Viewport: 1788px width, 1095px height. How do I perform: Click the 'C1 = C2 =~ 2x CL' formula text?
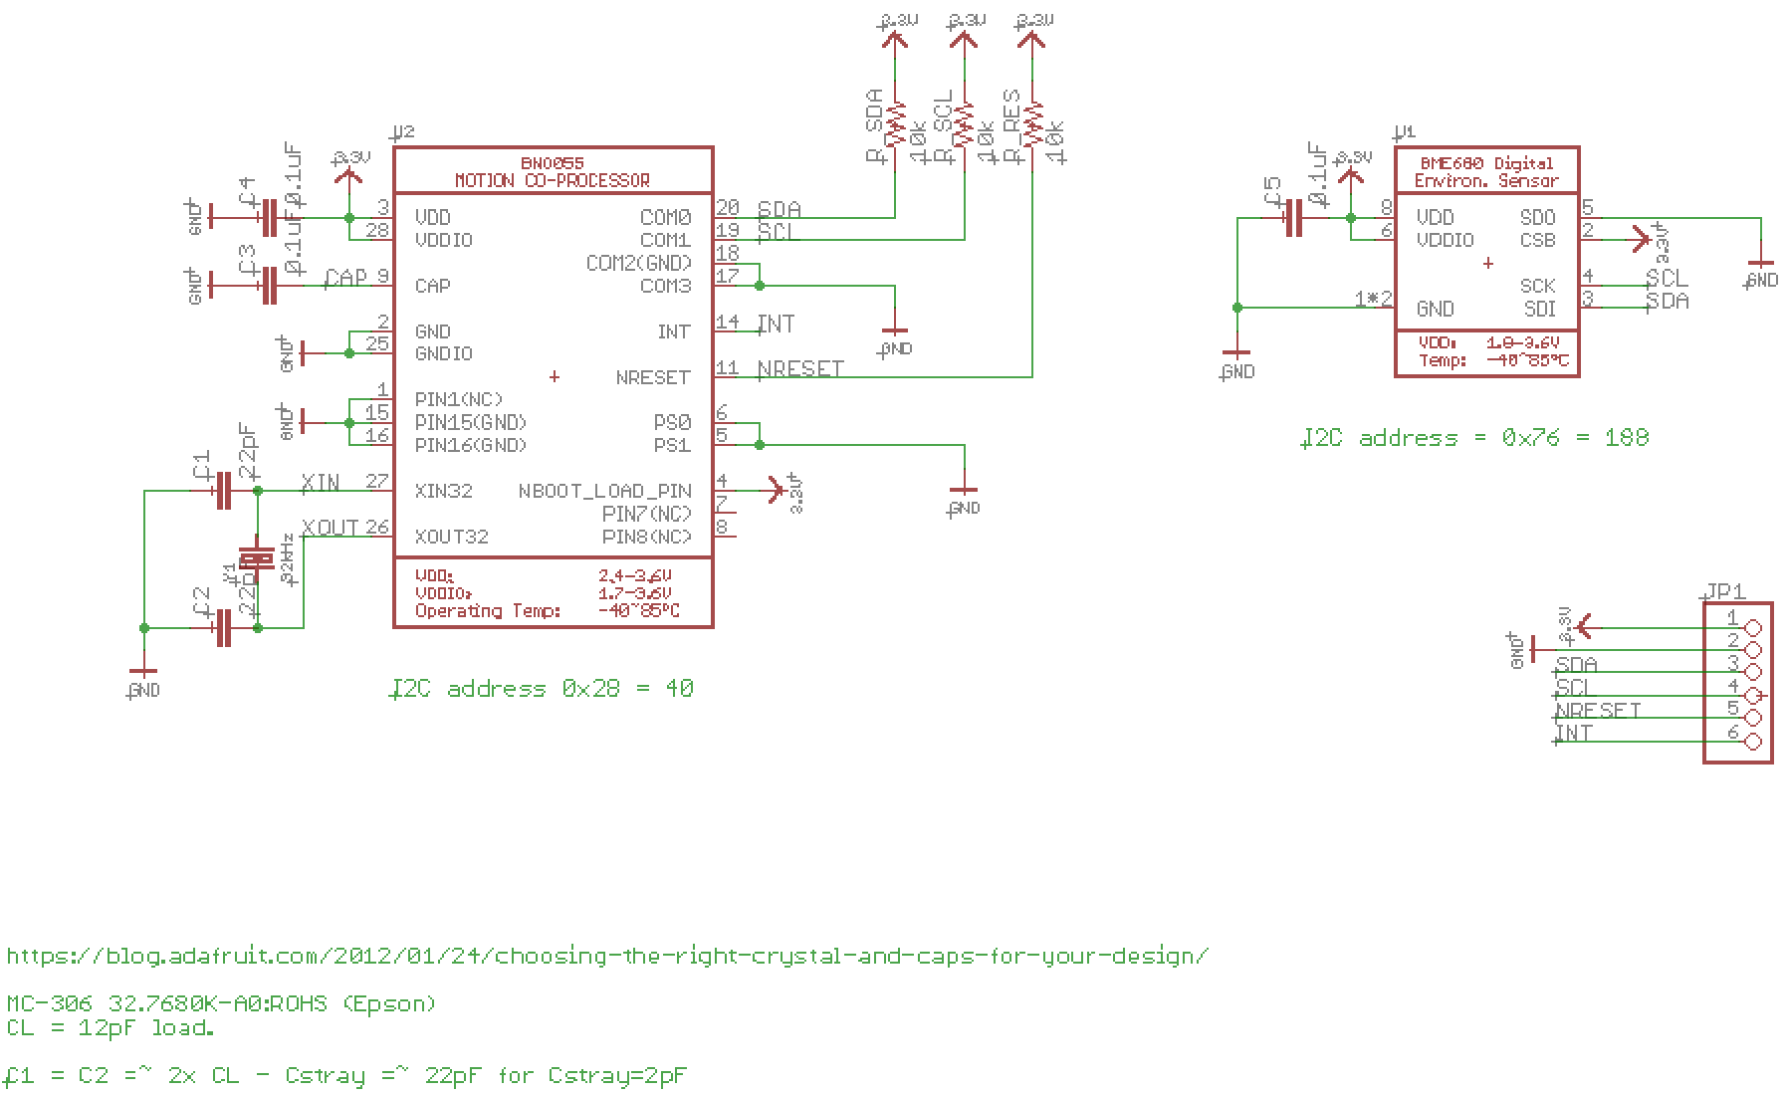point(346,1075)
